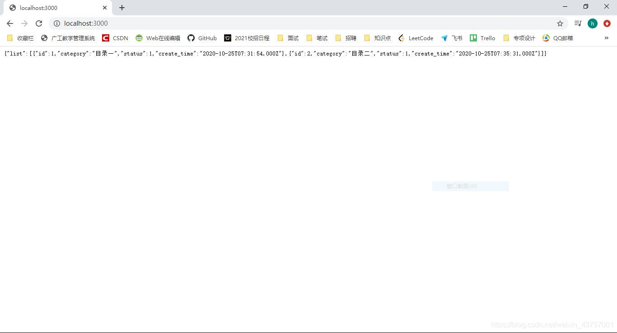Click the browser forward arrow
Image resolution: width=617 pixels, height=333 pixels.
[24, 23]
